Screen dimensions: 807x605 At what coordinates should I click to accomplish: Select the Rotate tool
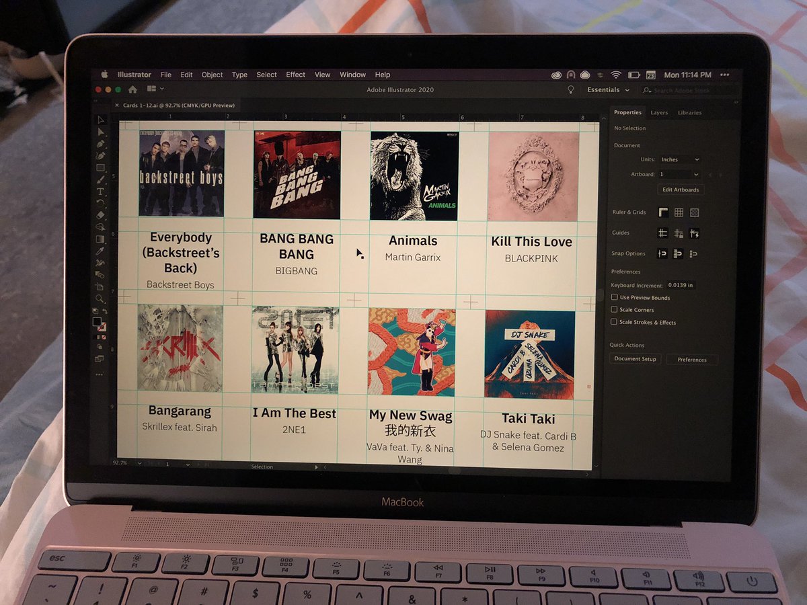point(101,203)
